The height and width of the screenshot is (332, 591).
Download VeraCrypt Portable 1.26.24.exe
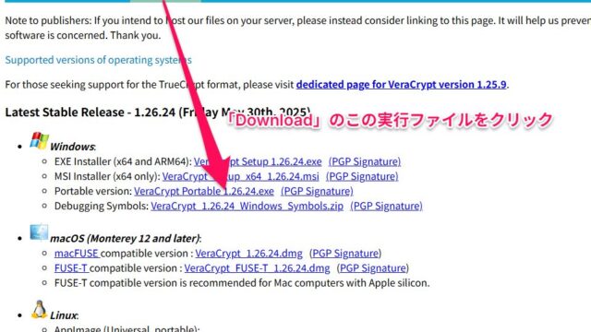click(x=204, y=191)
